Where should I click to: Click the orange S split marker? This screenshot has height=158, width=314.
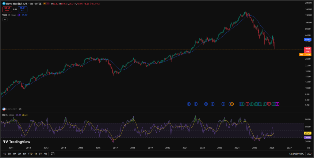click(x=232, y=104)
